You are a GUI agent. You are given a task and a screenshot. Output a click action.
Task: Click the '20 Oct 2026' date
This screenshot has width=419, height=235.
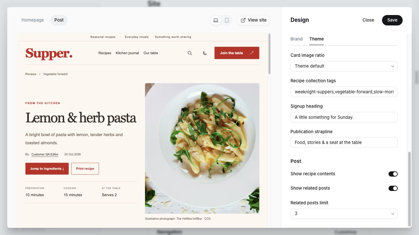click(x=72, y=154)
